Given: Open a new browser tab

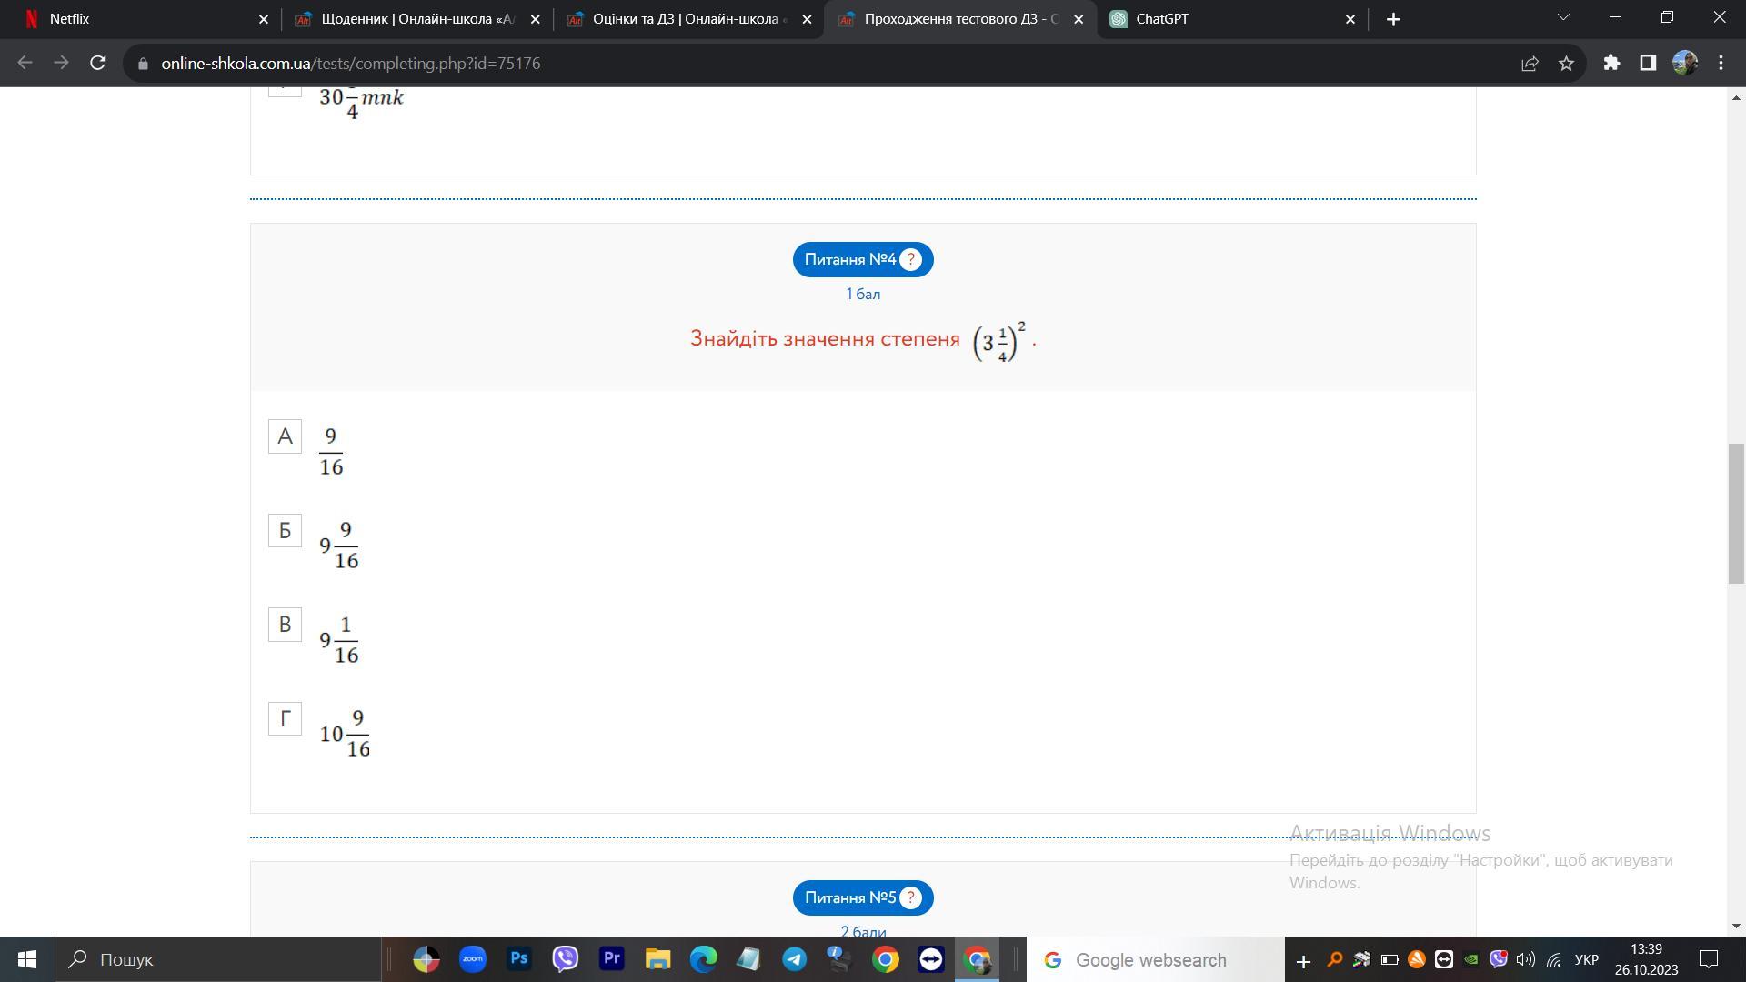Looking at the screenshot, I should point(1393,19).
